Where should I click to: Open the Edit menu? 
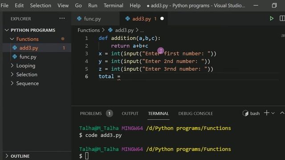point(19,5)
